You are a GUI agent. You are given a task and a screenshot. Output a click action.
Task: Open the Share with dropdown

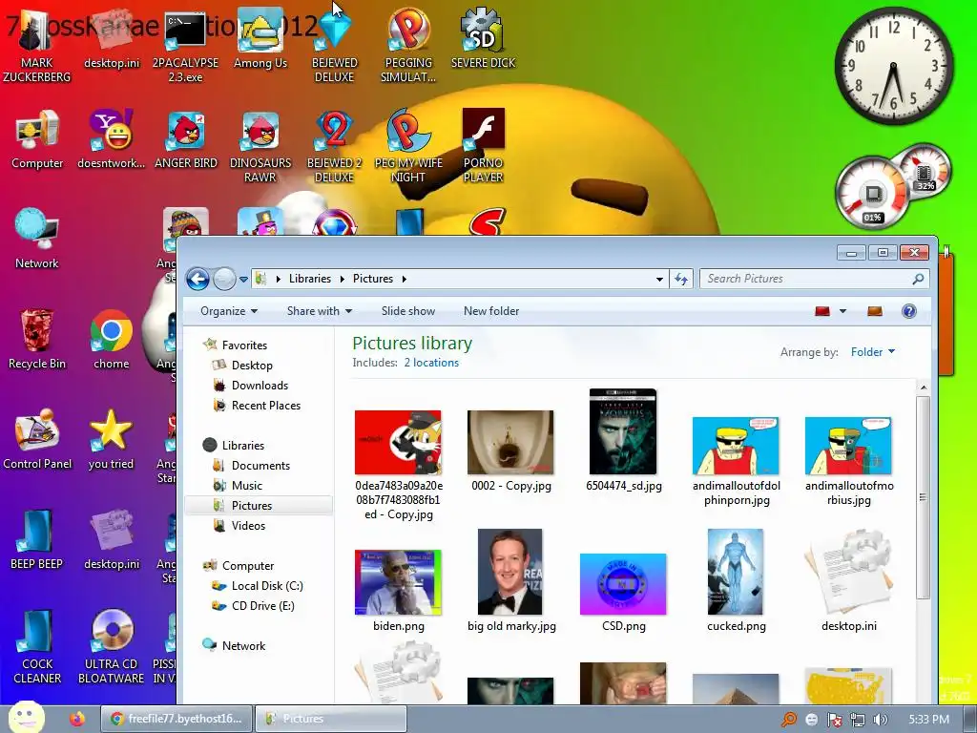pos(319,311)
